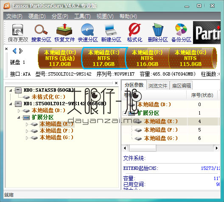
Task: Click the HD0 SATASSD disk icon
Action: pyautogui.click(x=18, y=90)
